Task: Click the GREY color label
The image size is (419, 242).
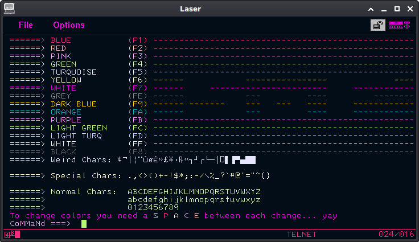Action: 61,96
